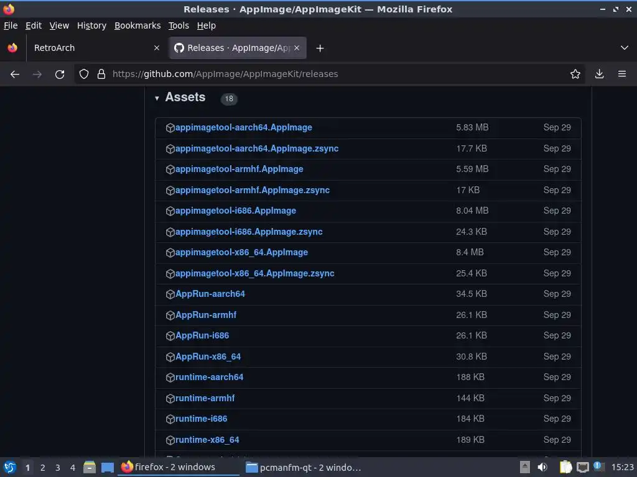Switch to virtual desktop 2
This screenshot has width=637, height=477.
tap(43, 468)
